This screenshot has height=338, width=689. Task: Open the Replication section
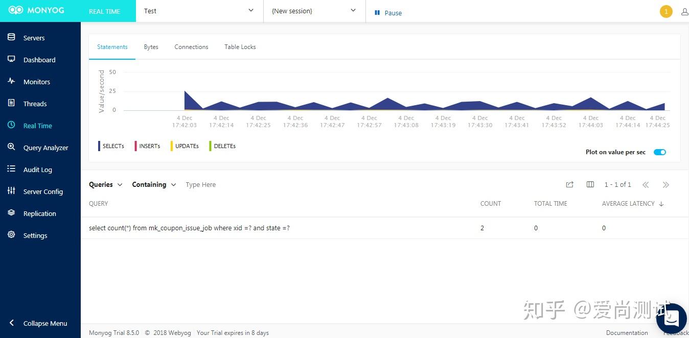(40, 213)
